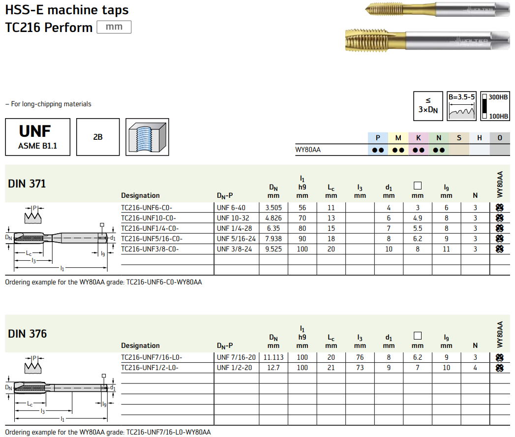515x437 pixels.
Task: Click the availability symbol for TC216-UNF10-C0-
Action: [500, 218]
